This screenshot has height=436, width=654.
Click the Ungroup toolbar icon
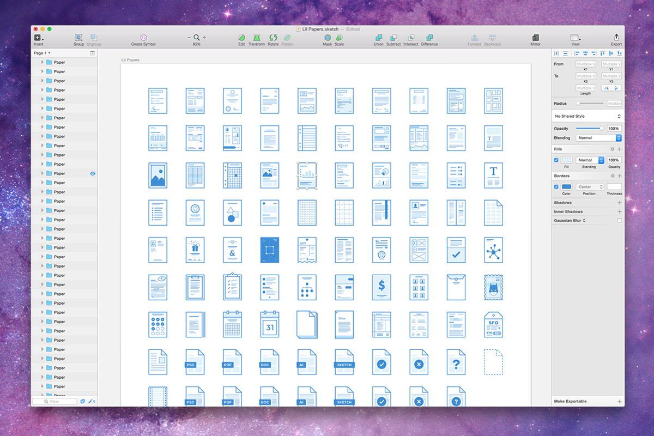point(94,38)
